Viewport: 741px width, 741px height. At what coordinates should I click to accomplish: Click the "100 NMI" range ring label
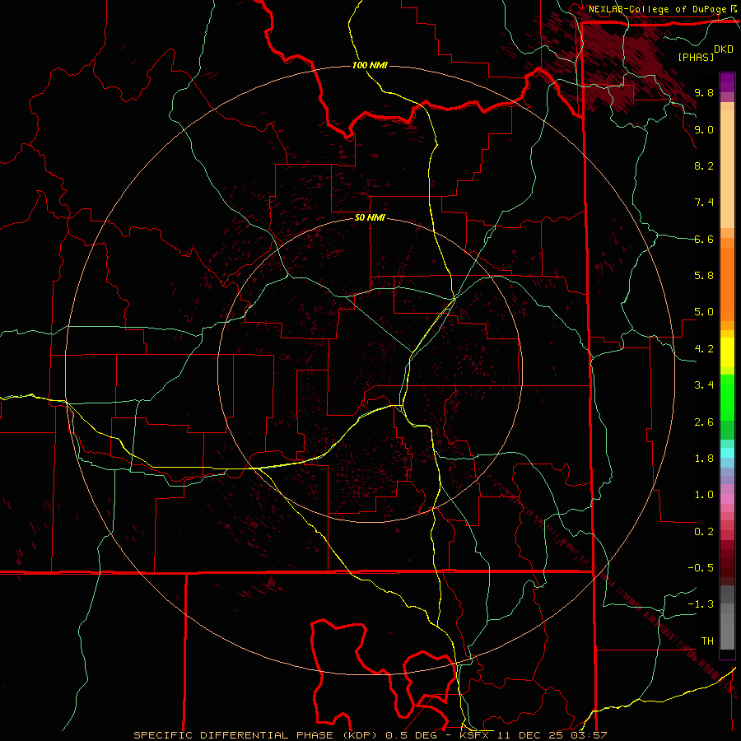point(370,65)
